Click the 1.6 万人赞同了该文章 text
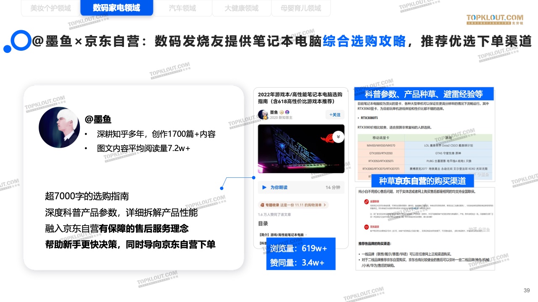Image resolution: width=538 pixels, height=302 pixels. pyautogui.click(x=274, y=214)
